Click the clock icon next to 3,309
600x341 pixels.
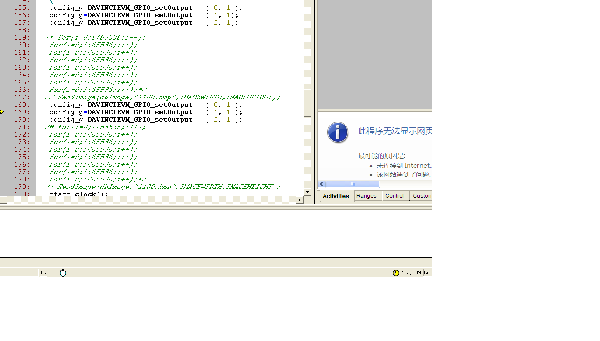pyautogui.click(x=396, y=272)
